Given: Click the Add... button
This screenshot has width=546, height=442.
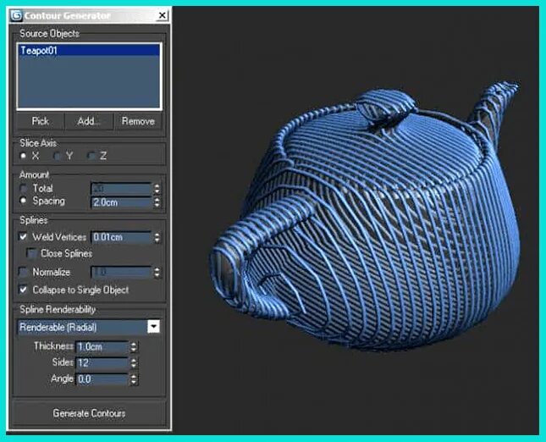Looking at the screenshot, I should click(89, 121).
